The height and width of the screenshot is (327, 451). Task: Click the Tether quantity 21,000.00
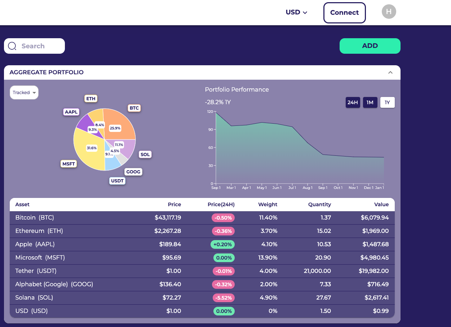pyautogui.click(x=317, y=271)
